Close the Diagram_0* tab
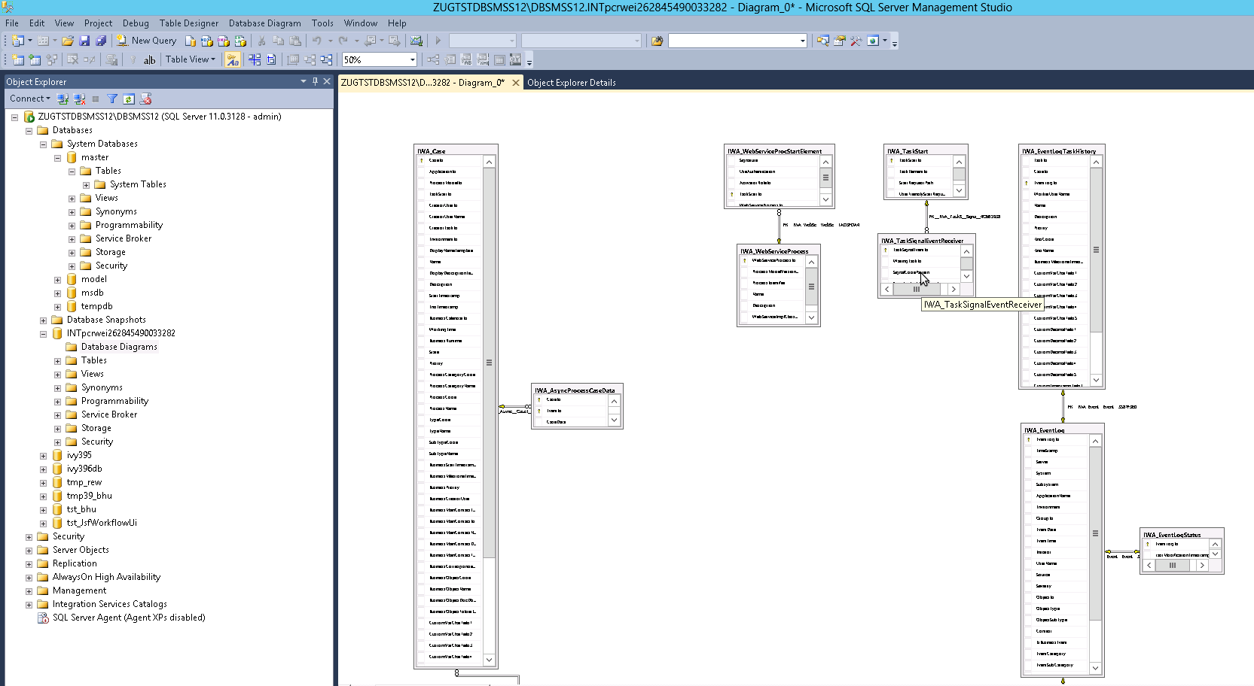The height and width of the screenshot is (686, 1254). (516, 83)
